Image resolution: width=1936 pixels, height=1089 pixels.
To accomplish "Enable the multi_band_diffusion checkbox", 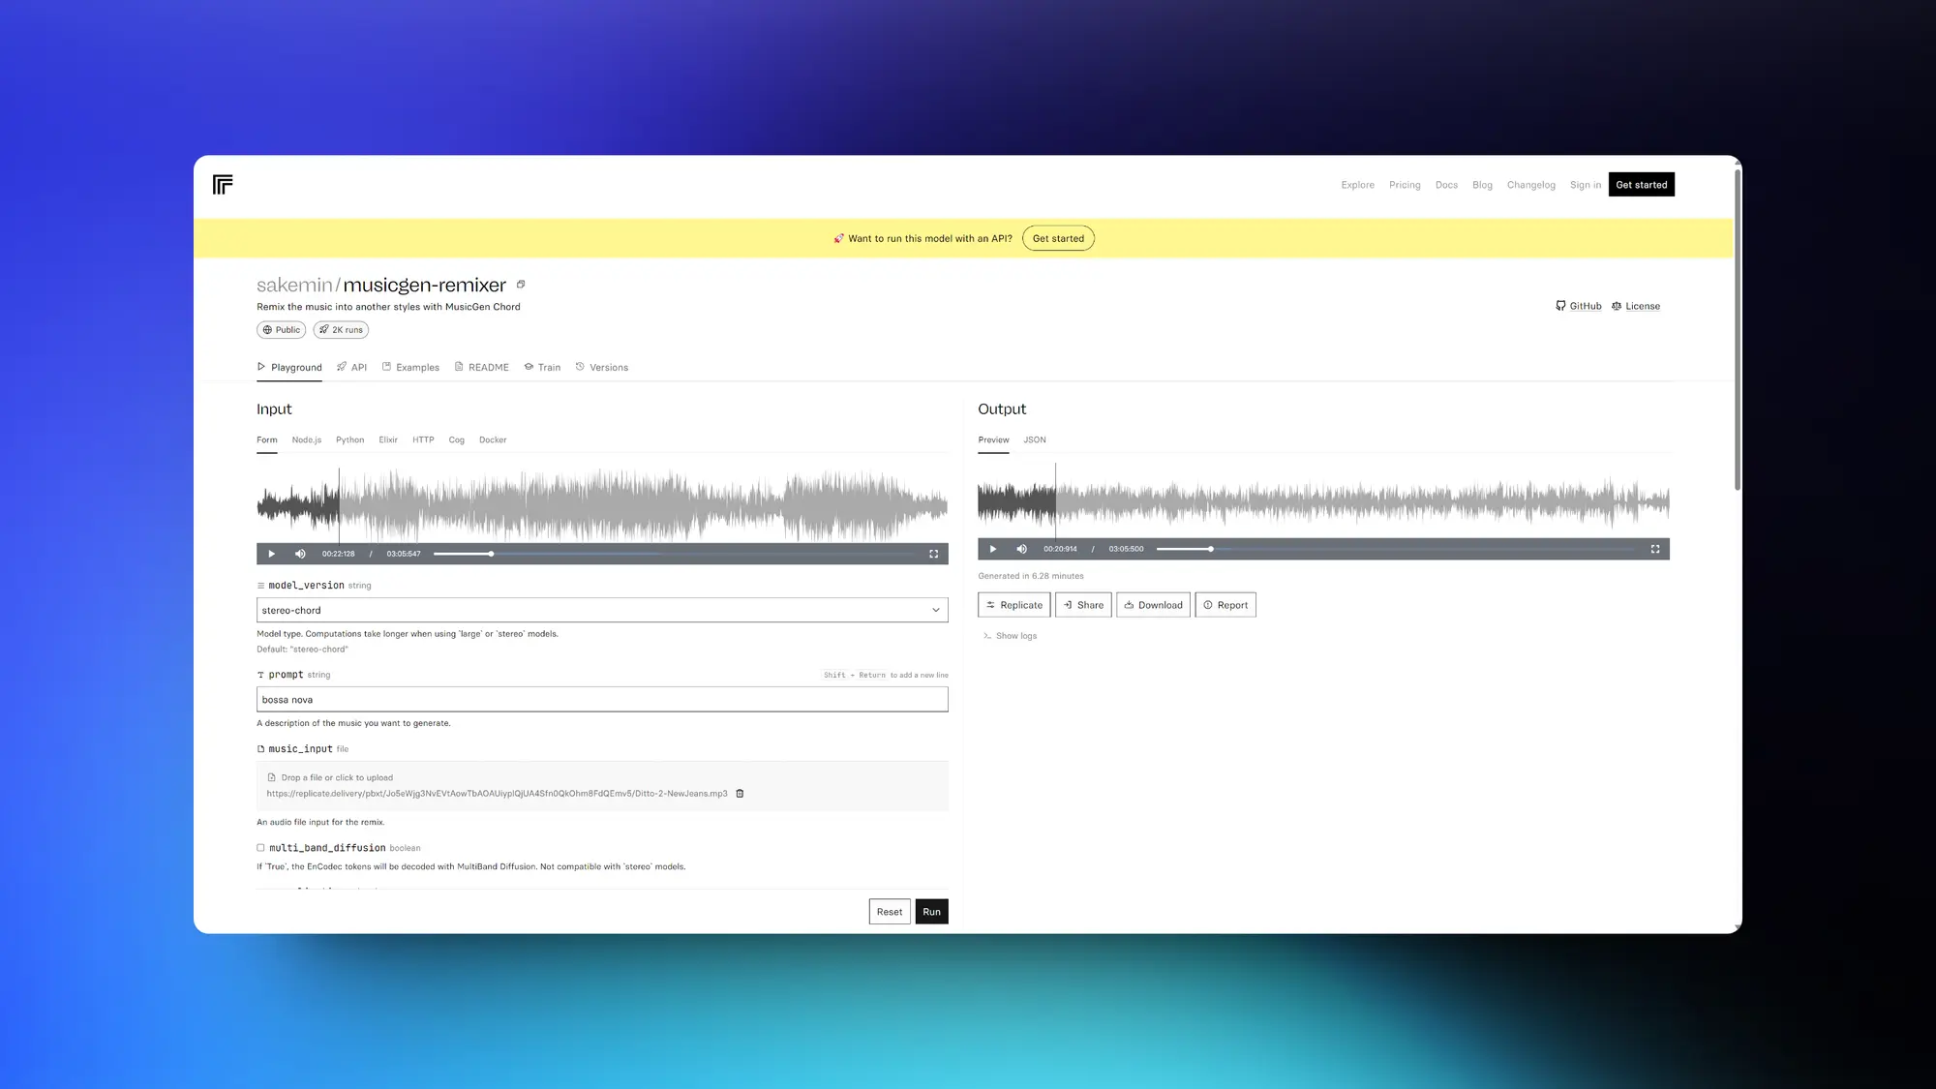I will click(x=260, y=848).
